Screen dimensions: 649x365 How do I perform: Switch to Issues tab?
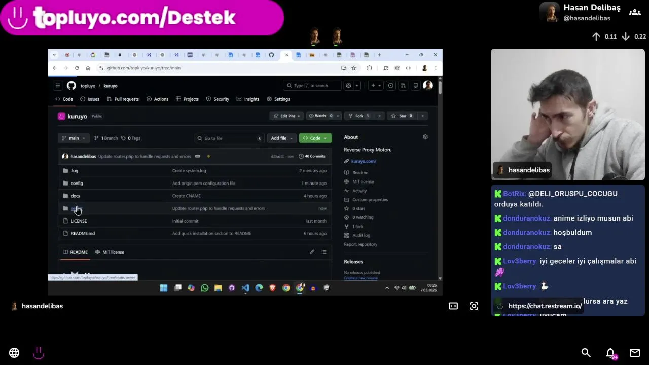click(x=90, y=99)
